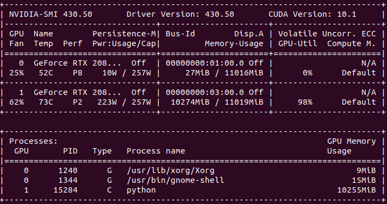Click the python process name
387x204 pixels.
point(141,190)
